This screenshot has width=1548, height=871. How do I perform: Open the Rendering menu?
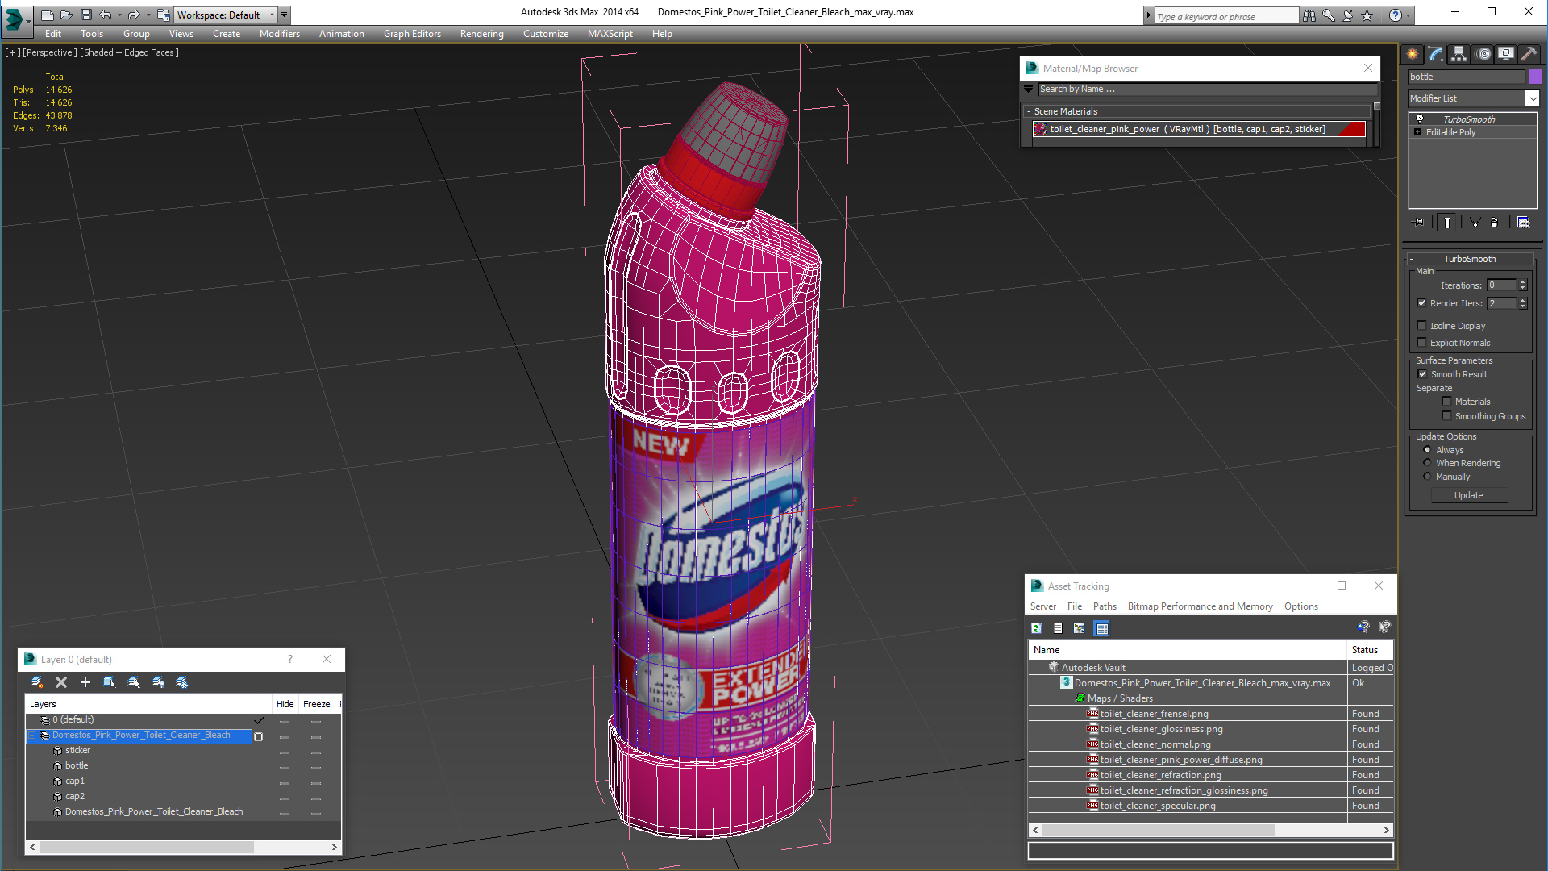point(482,34)
